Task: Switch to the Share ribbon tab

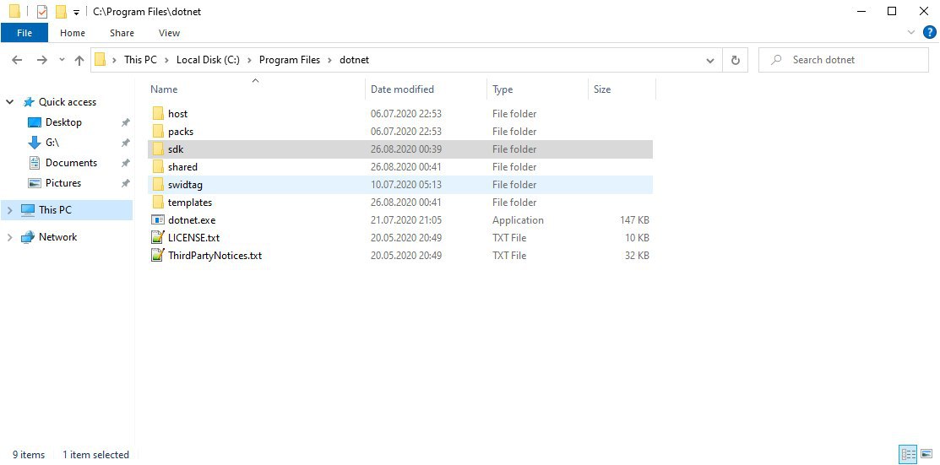Action: 122,33
